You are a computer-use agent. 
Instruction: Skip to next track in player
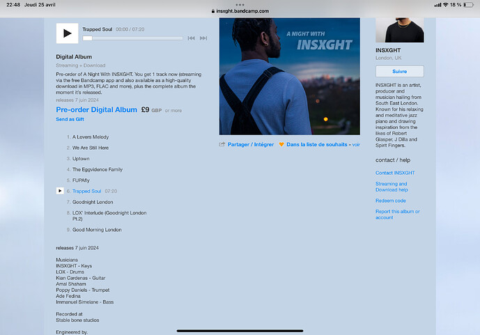tap(203, 38)
